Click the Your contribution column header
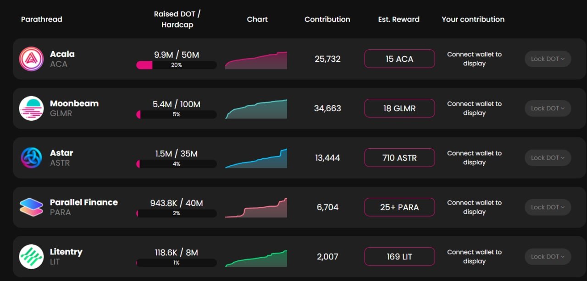This screenshot has height=281, width=587. click(473, 19)
